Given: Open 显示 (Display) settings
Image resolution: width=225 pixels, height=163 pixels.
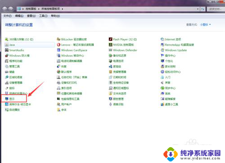Looking at the screenshot, I should point(10,99).
